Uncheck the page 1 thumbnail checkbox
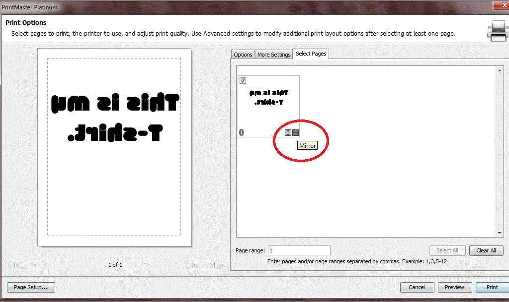This screenshot has height=302, width=509. click(243, 81)
